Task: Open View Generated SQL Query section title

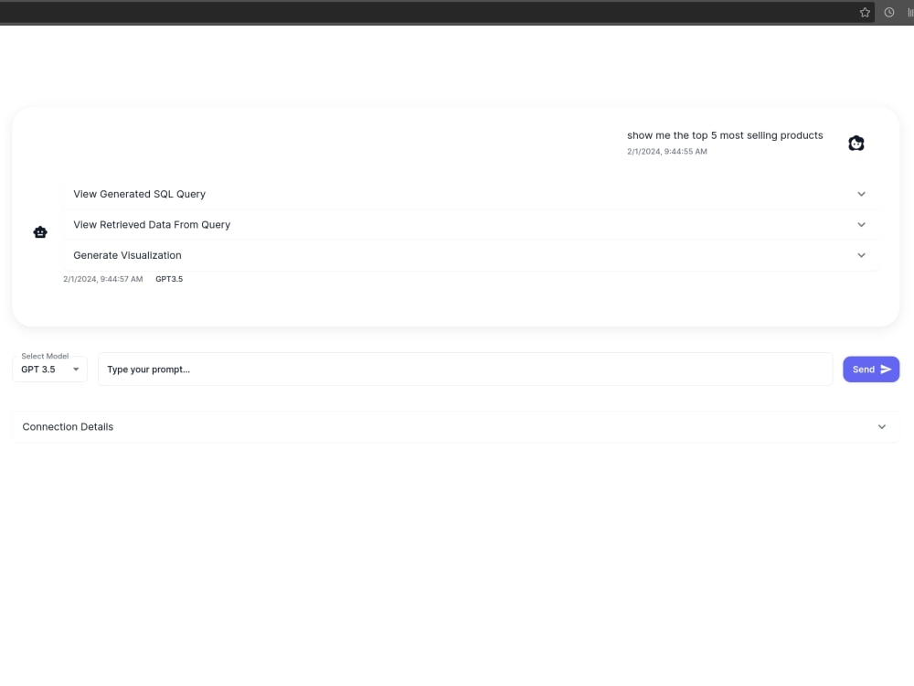Action: tap(139, 194)
